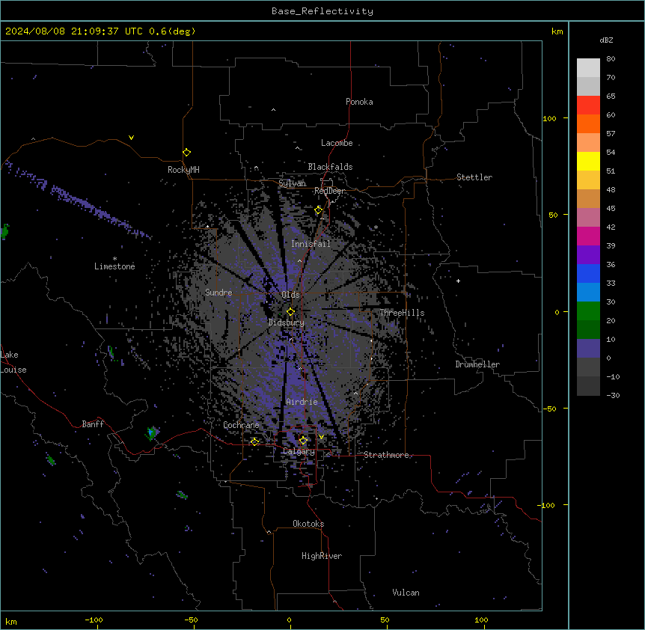Click the Drumheller label
The image size is (645, 630).
point(477,364)
